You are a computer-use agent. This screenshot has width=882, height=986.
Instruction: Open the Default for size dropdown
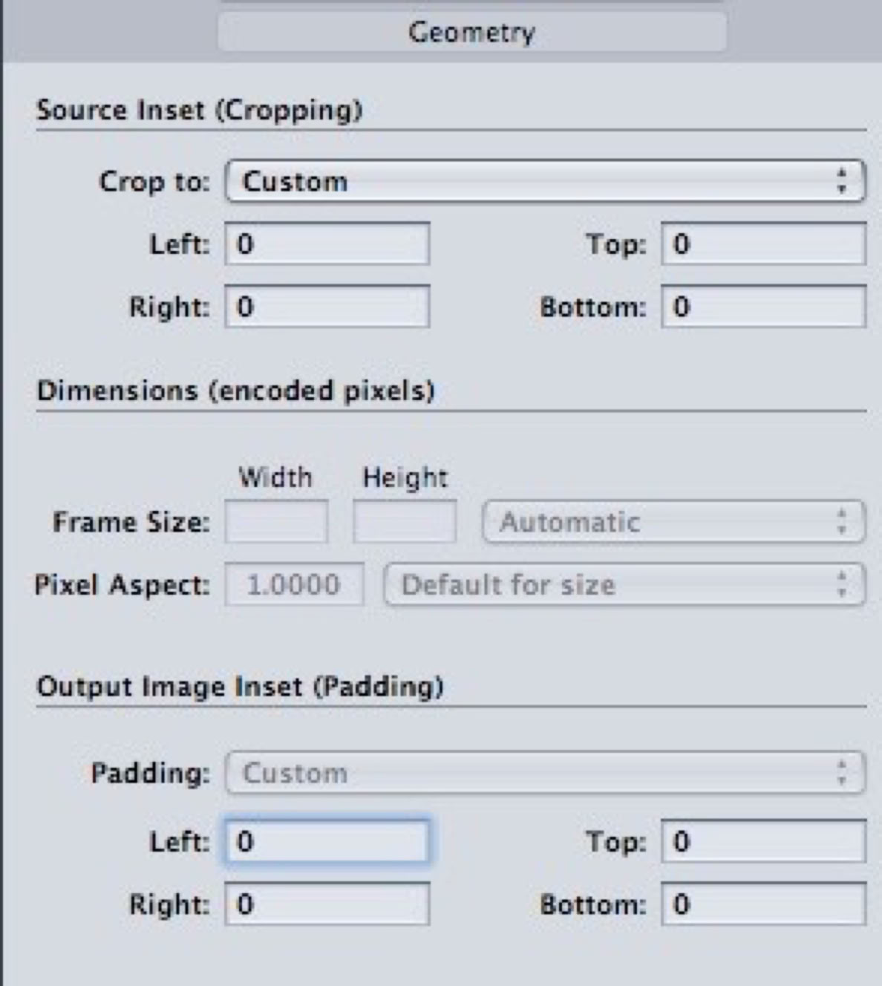point(624,585)
